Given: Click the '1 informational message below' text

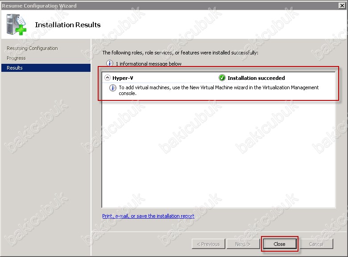Looking at the screenshot, I should [x=149, y=64].
